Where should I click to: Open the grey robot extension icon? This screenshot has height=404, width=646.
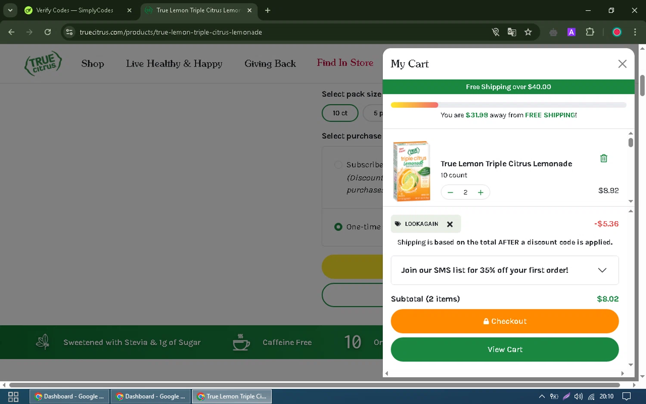553,32
